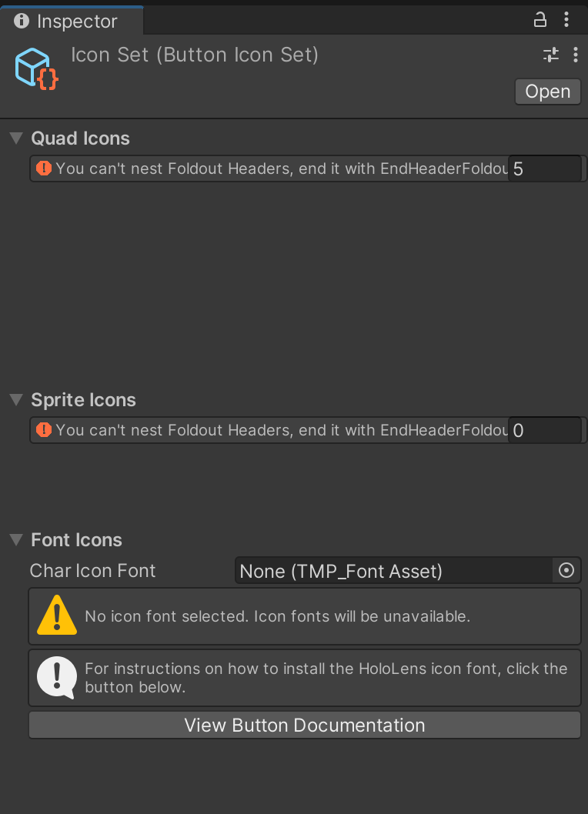
Task: Click the error icon in Quad Icons warning
Action: click(42, 168)
